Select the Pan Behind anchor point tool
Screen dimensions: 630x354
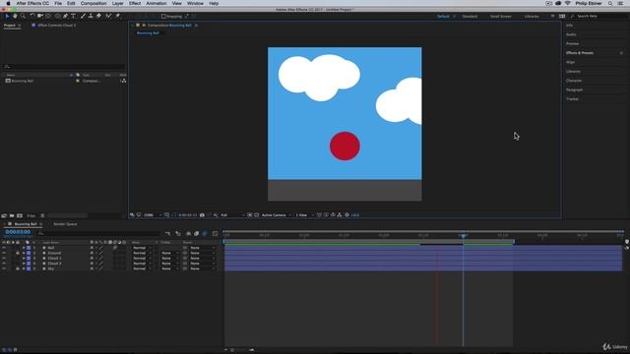pos(48,16)
